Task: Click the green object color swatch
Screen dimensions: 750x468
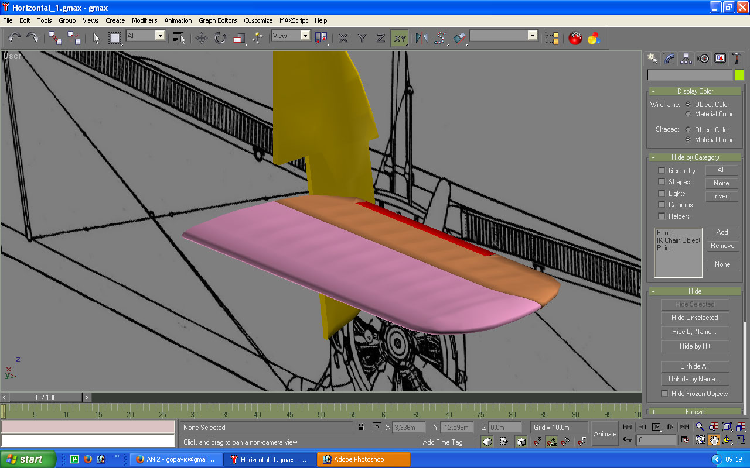Action: [739, 75]
